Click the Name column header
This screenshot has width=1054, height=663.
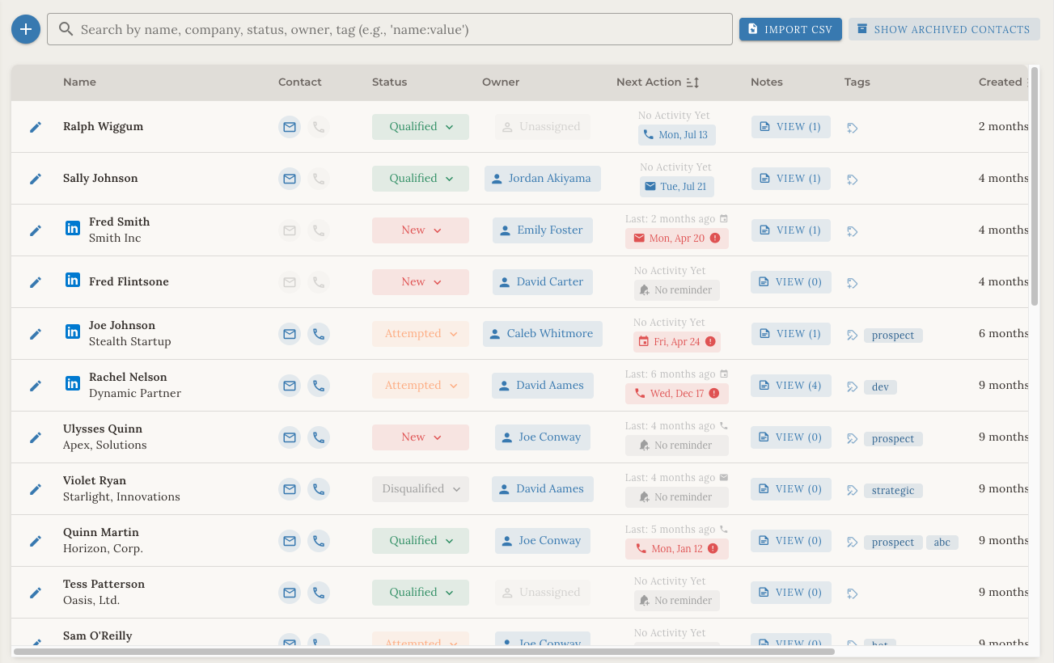click(79, 82)
